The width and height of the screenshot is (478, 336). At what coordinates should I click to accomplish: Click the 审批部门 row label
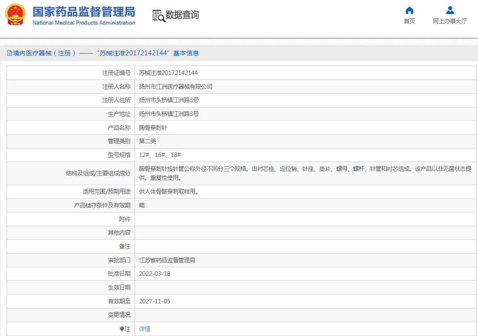click(119, 260)
